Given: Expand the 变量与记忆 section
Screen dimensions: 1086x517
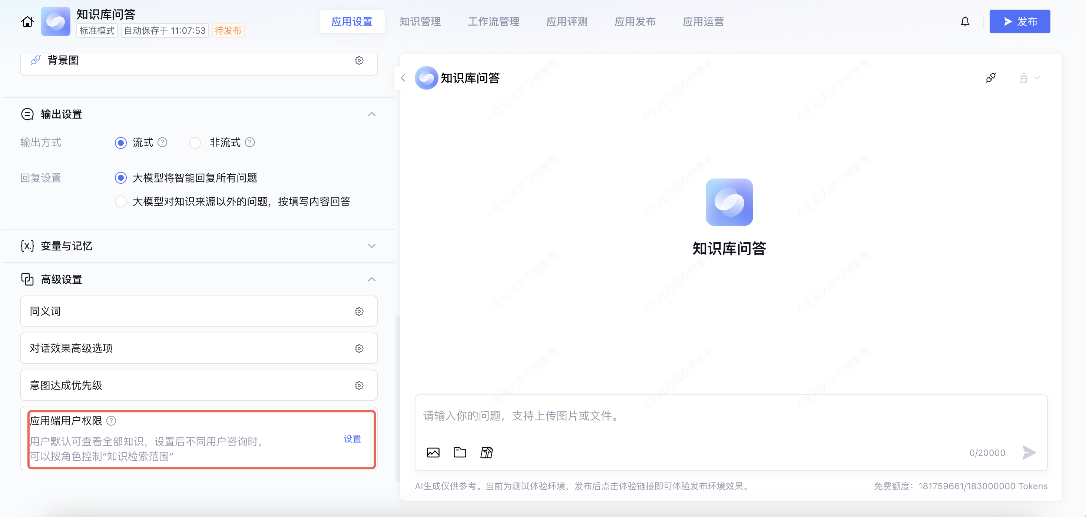Looking at the screenshot, I should tap(371, 246).
